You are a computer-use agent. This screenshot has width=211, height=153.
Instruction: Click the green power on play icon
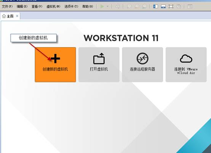102,6
